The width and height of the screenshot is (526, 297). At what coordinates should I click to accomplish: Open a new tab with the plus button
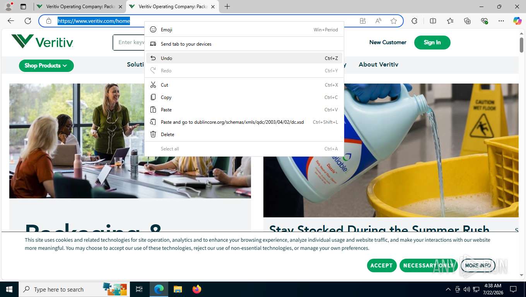point(227,7)
